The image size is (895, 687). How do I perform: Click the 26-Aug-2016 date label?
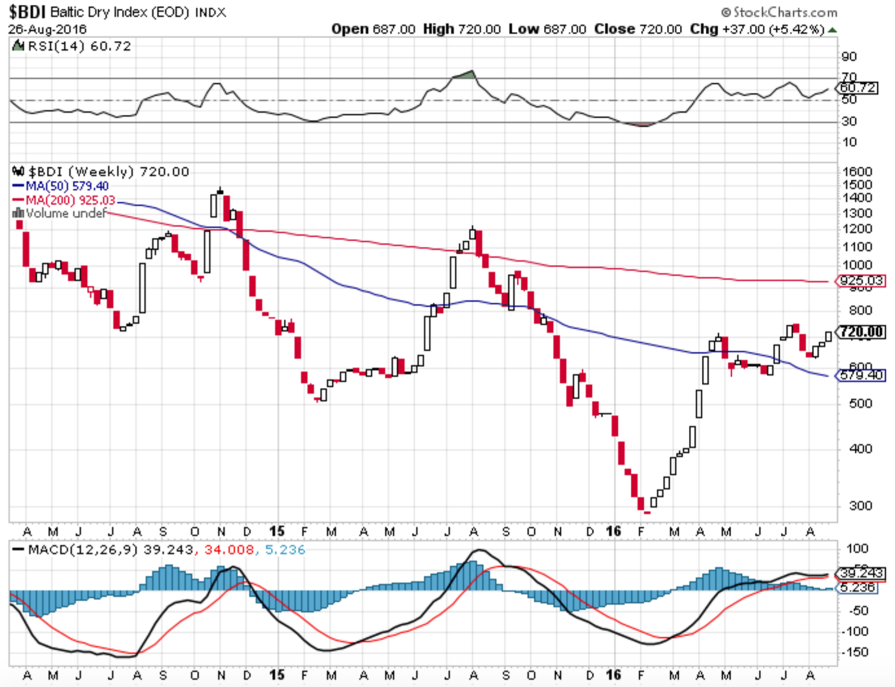tap(47, 30)
